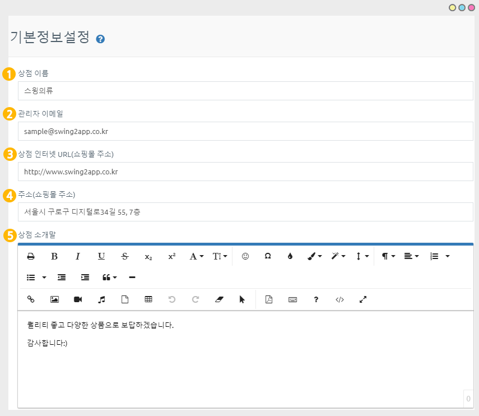Viewport: 479px width, 416px height.
Task: Open the emoticon picker
Action: [245, 256]
